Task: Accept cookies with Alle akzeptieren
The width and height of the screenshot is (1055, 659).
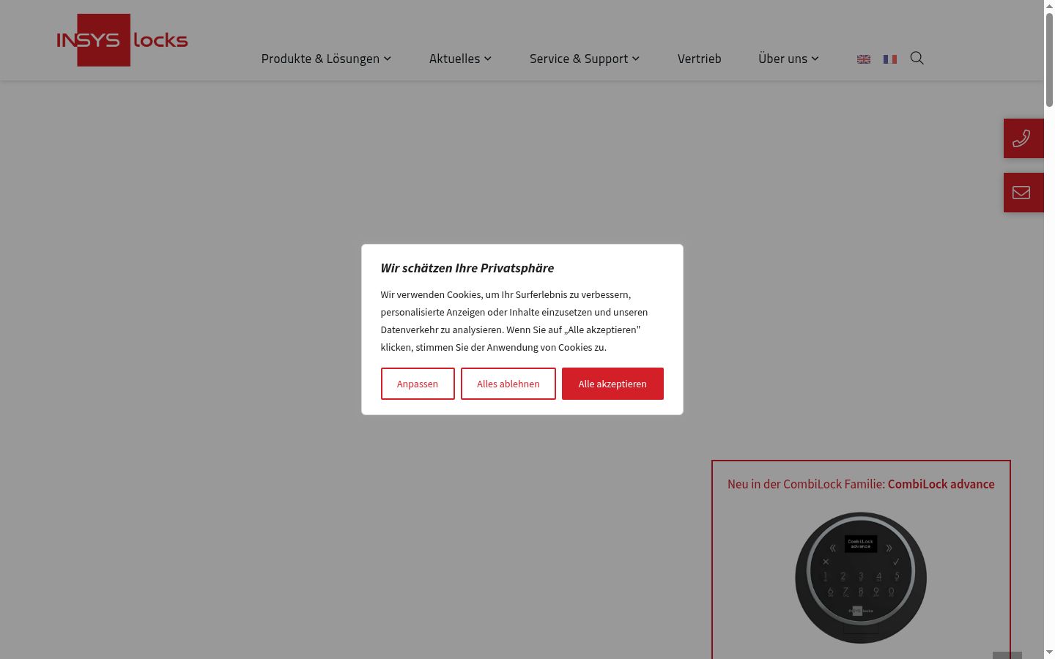Action: (x=612, y=384)
